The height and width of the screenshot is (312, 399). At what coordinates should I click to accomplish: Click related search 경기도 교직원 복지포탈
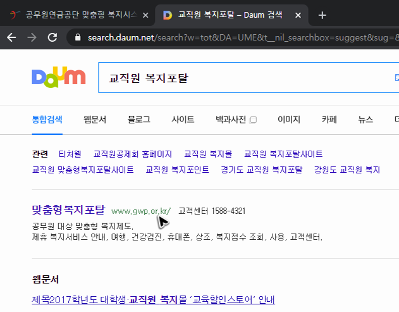(x=262, y=170)
